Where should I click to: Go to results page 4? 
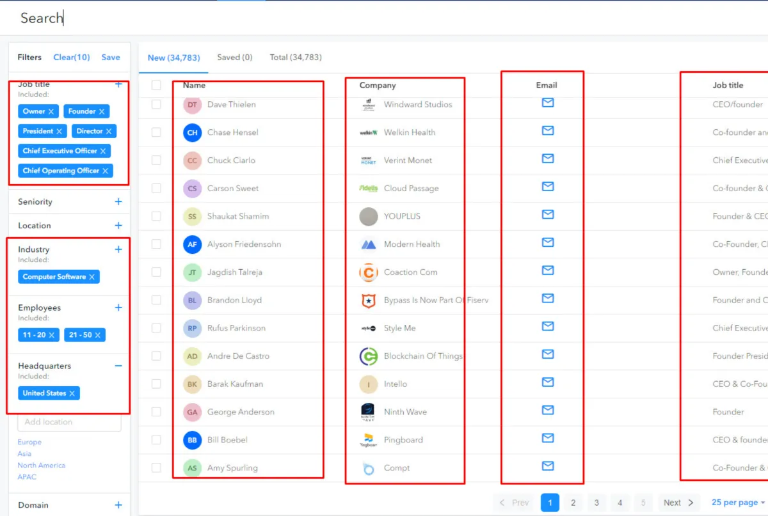point(620,503)
